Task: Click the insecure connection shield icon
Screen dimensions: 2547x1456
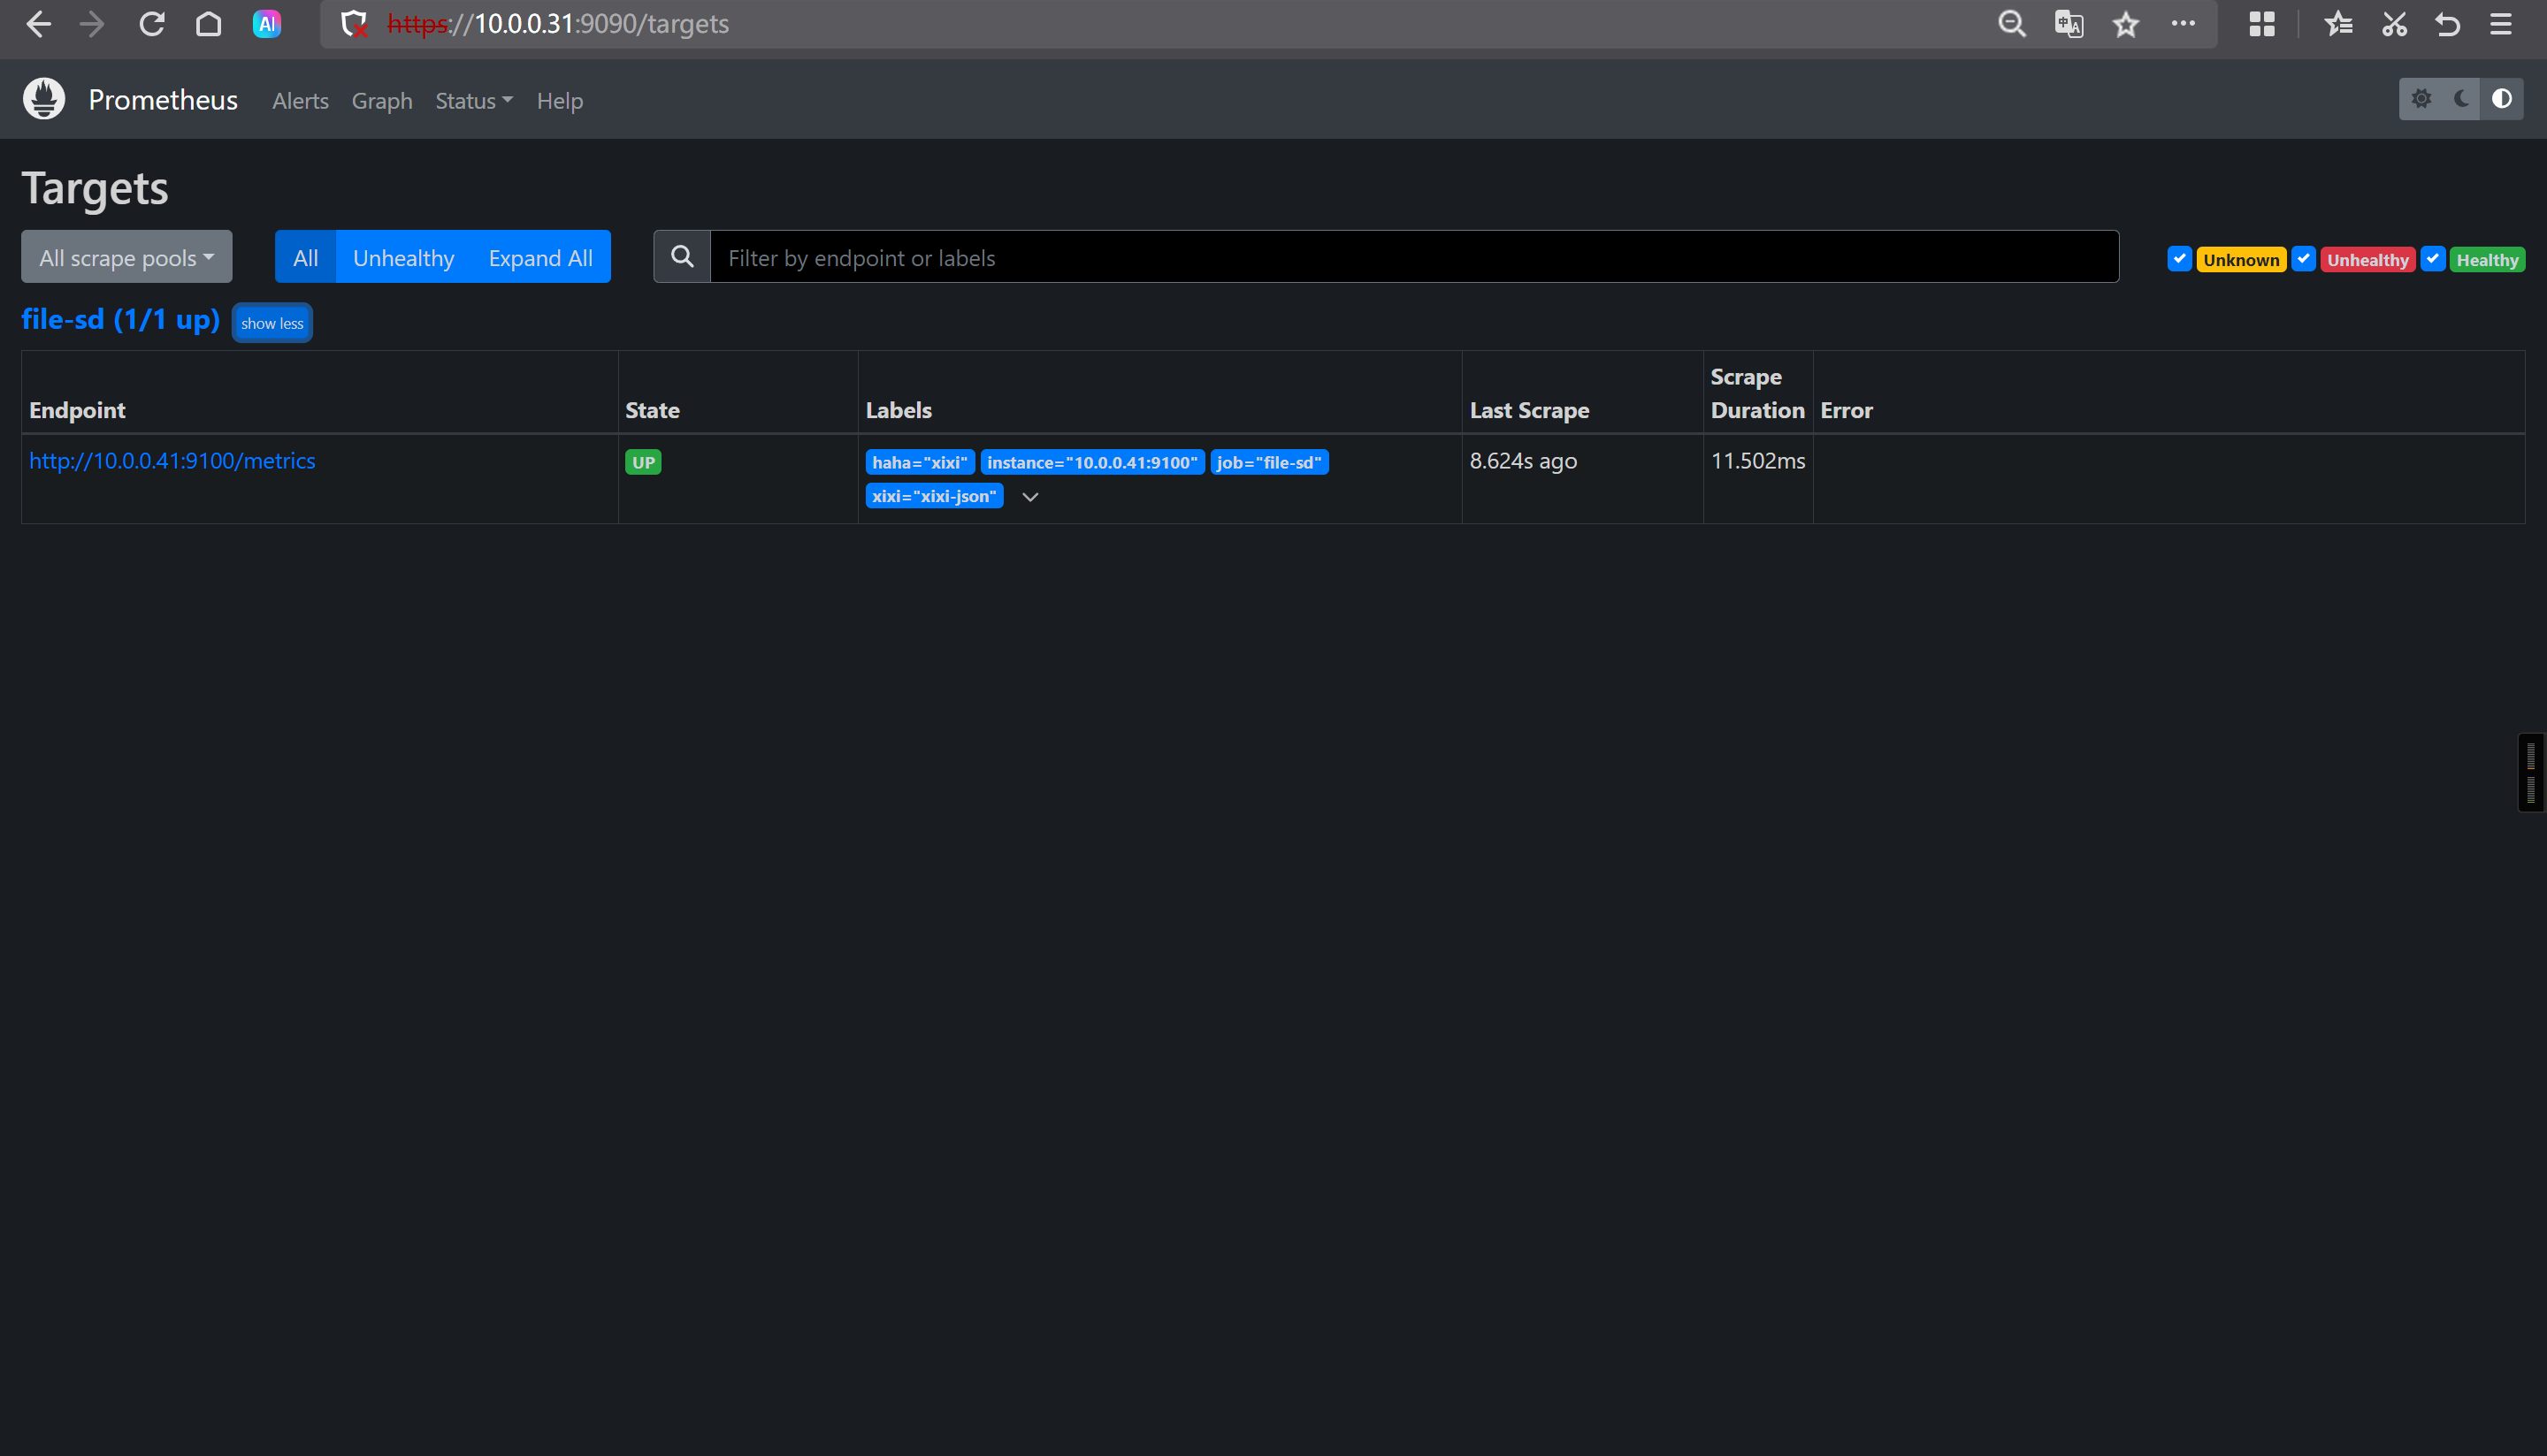Action: [x=353, y=24]
